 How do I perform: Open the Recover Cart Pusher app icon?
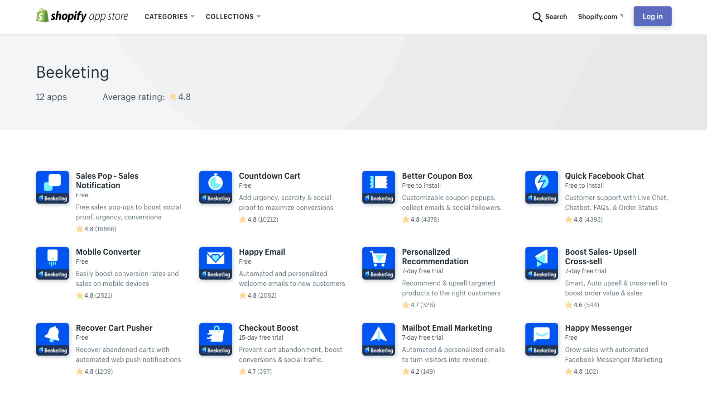tap(53, 339)
